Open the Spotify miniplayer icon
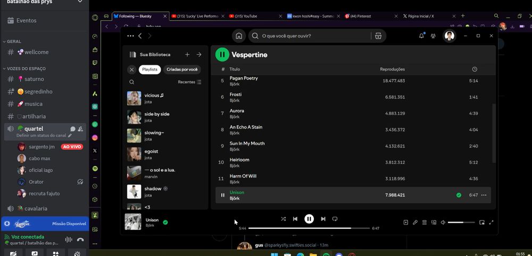This screenshot has width=532, height=256. coord(482,223)
